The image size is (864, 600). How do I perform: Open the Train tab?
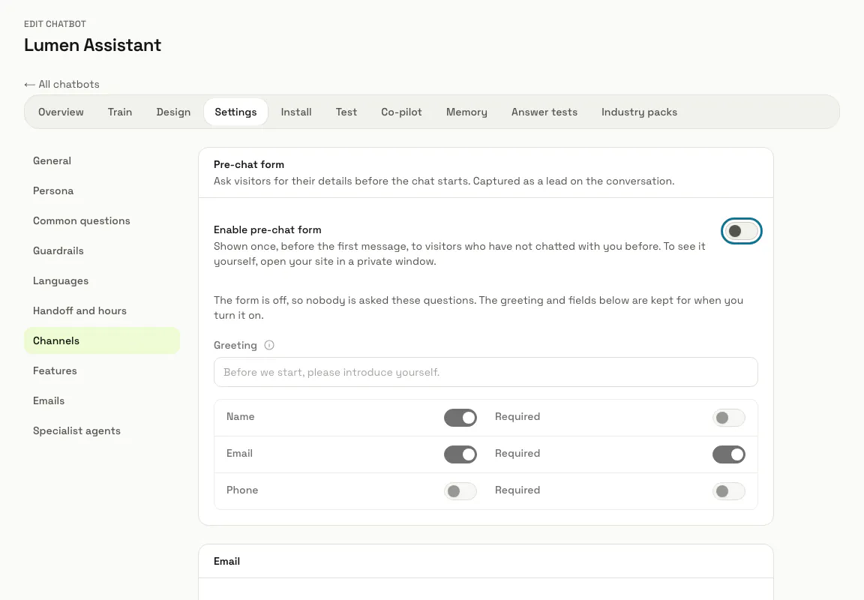[x=119, y=112]
